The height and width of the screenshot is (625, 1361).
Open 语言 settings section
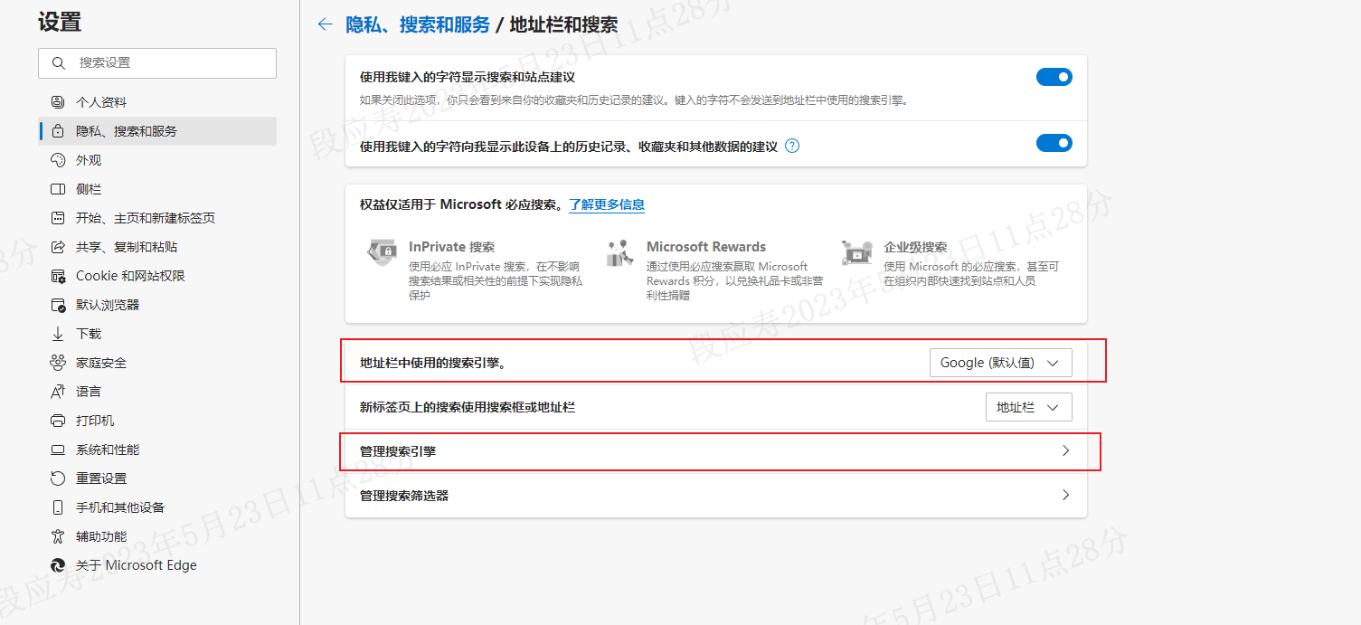158,392
